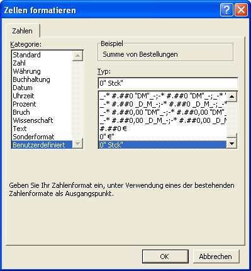Click the format type list scrollbar thumb
This screenshot has width=251, height=271.
pyautogui.click(x=231, y=135)
